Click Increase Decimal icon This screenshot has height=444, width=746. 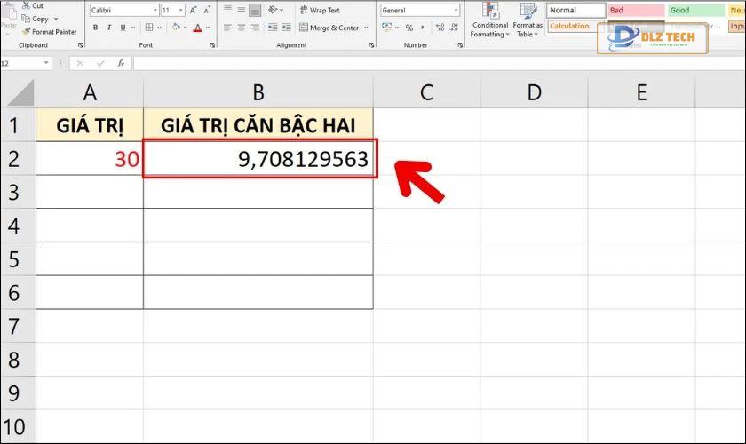click(x=440, y=28)
